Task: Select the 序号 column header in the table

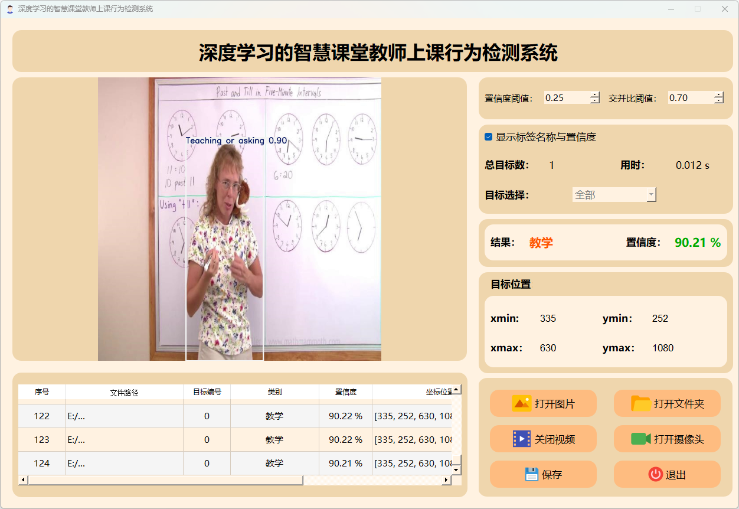Action: (x=41, y=392)
